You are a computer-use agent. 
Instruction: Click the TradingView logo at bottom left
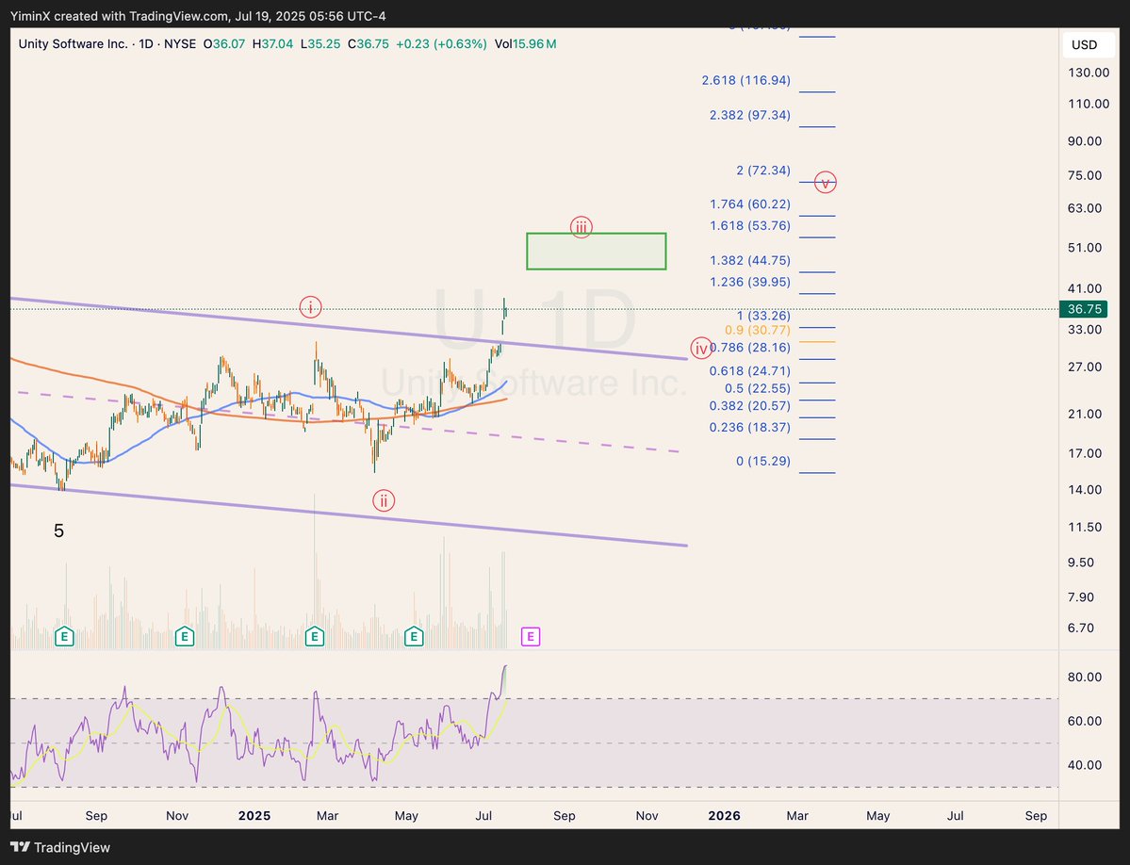(60, 847)
